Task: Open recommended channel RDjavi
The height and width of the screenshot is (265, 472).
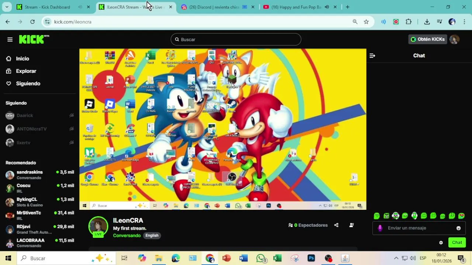Action: (x=40, y=229)
